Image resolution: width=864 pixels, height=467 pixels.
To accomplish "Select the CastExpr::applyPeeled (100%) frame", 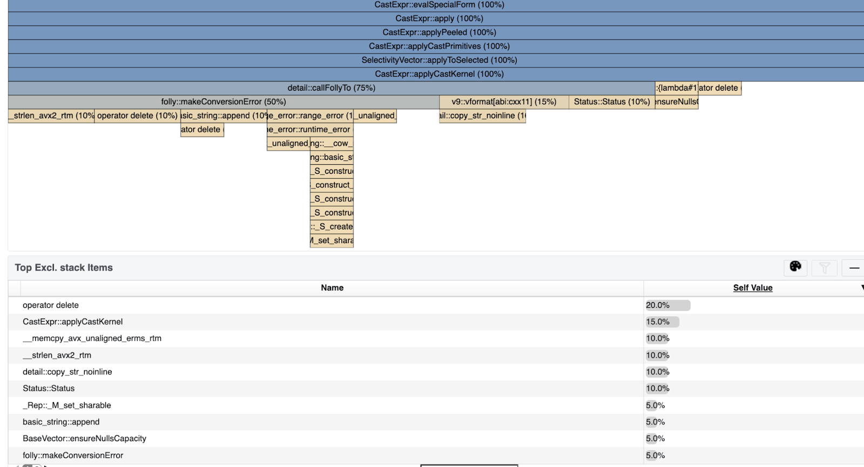I will click(x=439, y=32).
